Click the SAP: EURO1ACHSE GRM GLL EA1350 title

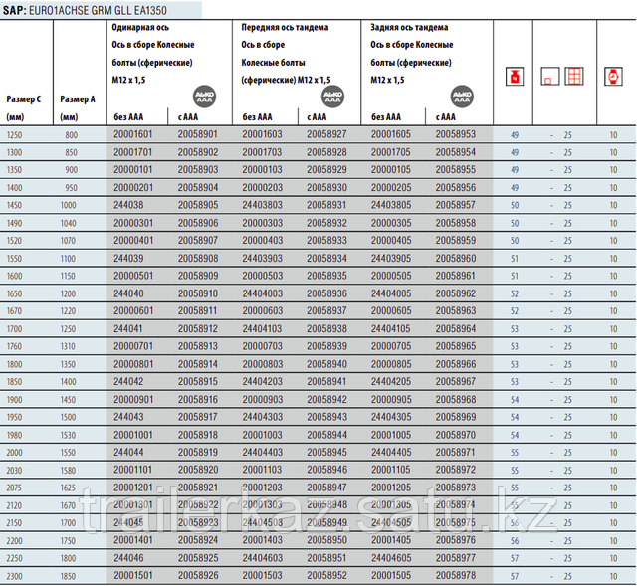(x=85, y=10)
